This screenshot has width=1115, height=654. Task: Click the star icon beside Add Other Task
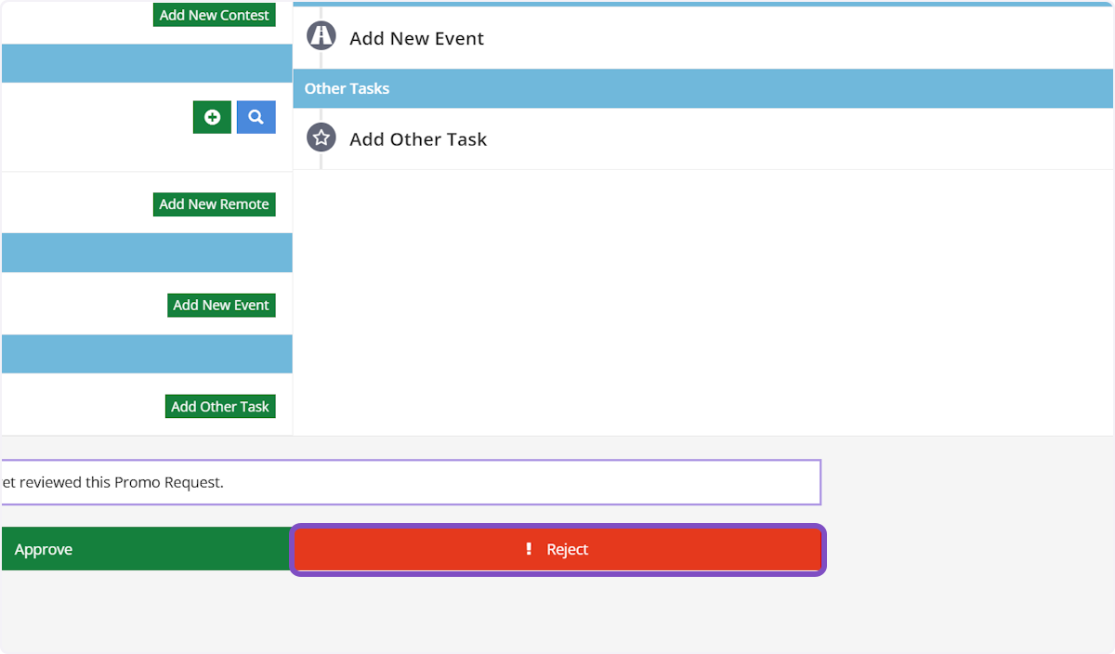pos(321,138)
